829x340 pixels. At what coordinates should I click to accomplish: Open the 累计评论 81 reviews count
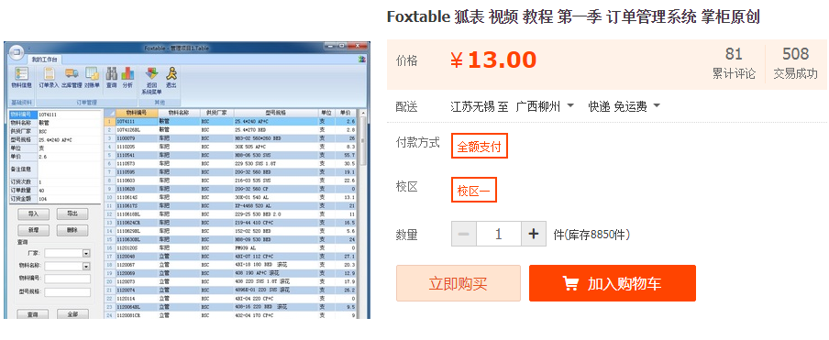[x=734, y=63]
